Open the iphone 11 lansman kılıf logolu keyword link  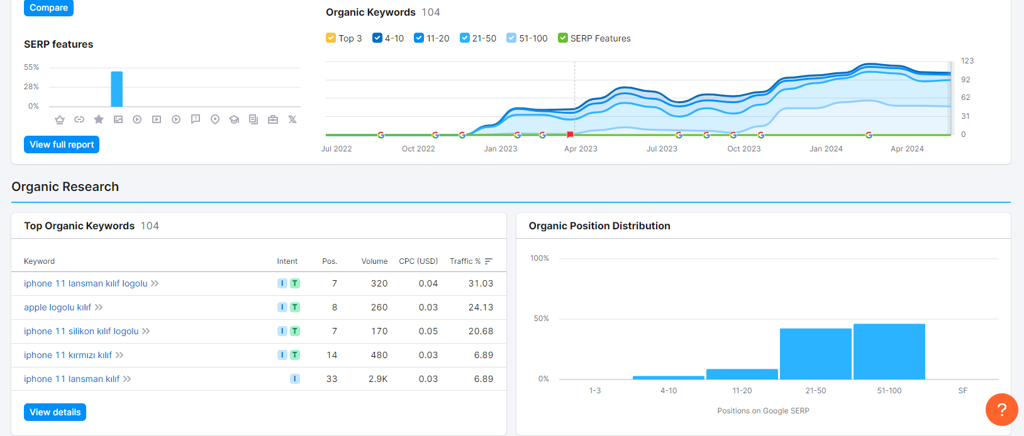click(x=86, y=283)
